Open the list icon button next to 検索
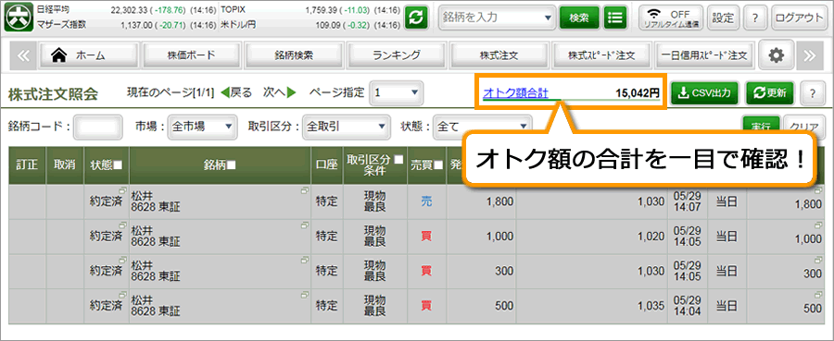 click(x=615, y=18)
